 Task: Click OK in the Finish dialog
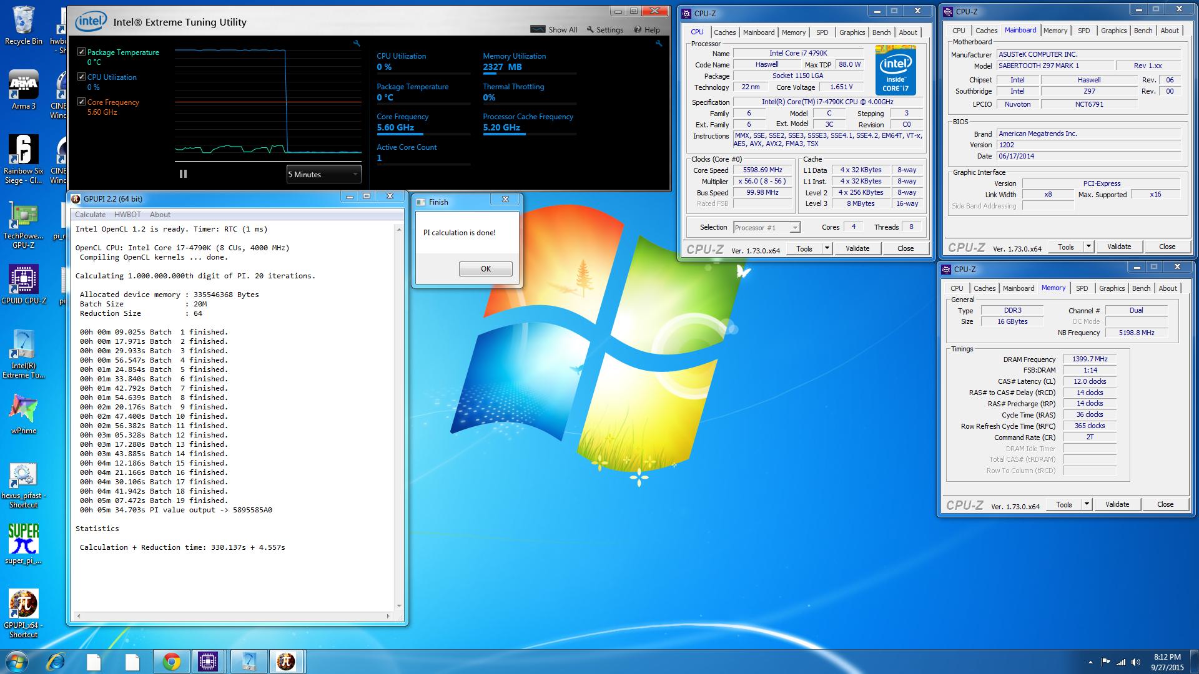(x=485, y=268)
